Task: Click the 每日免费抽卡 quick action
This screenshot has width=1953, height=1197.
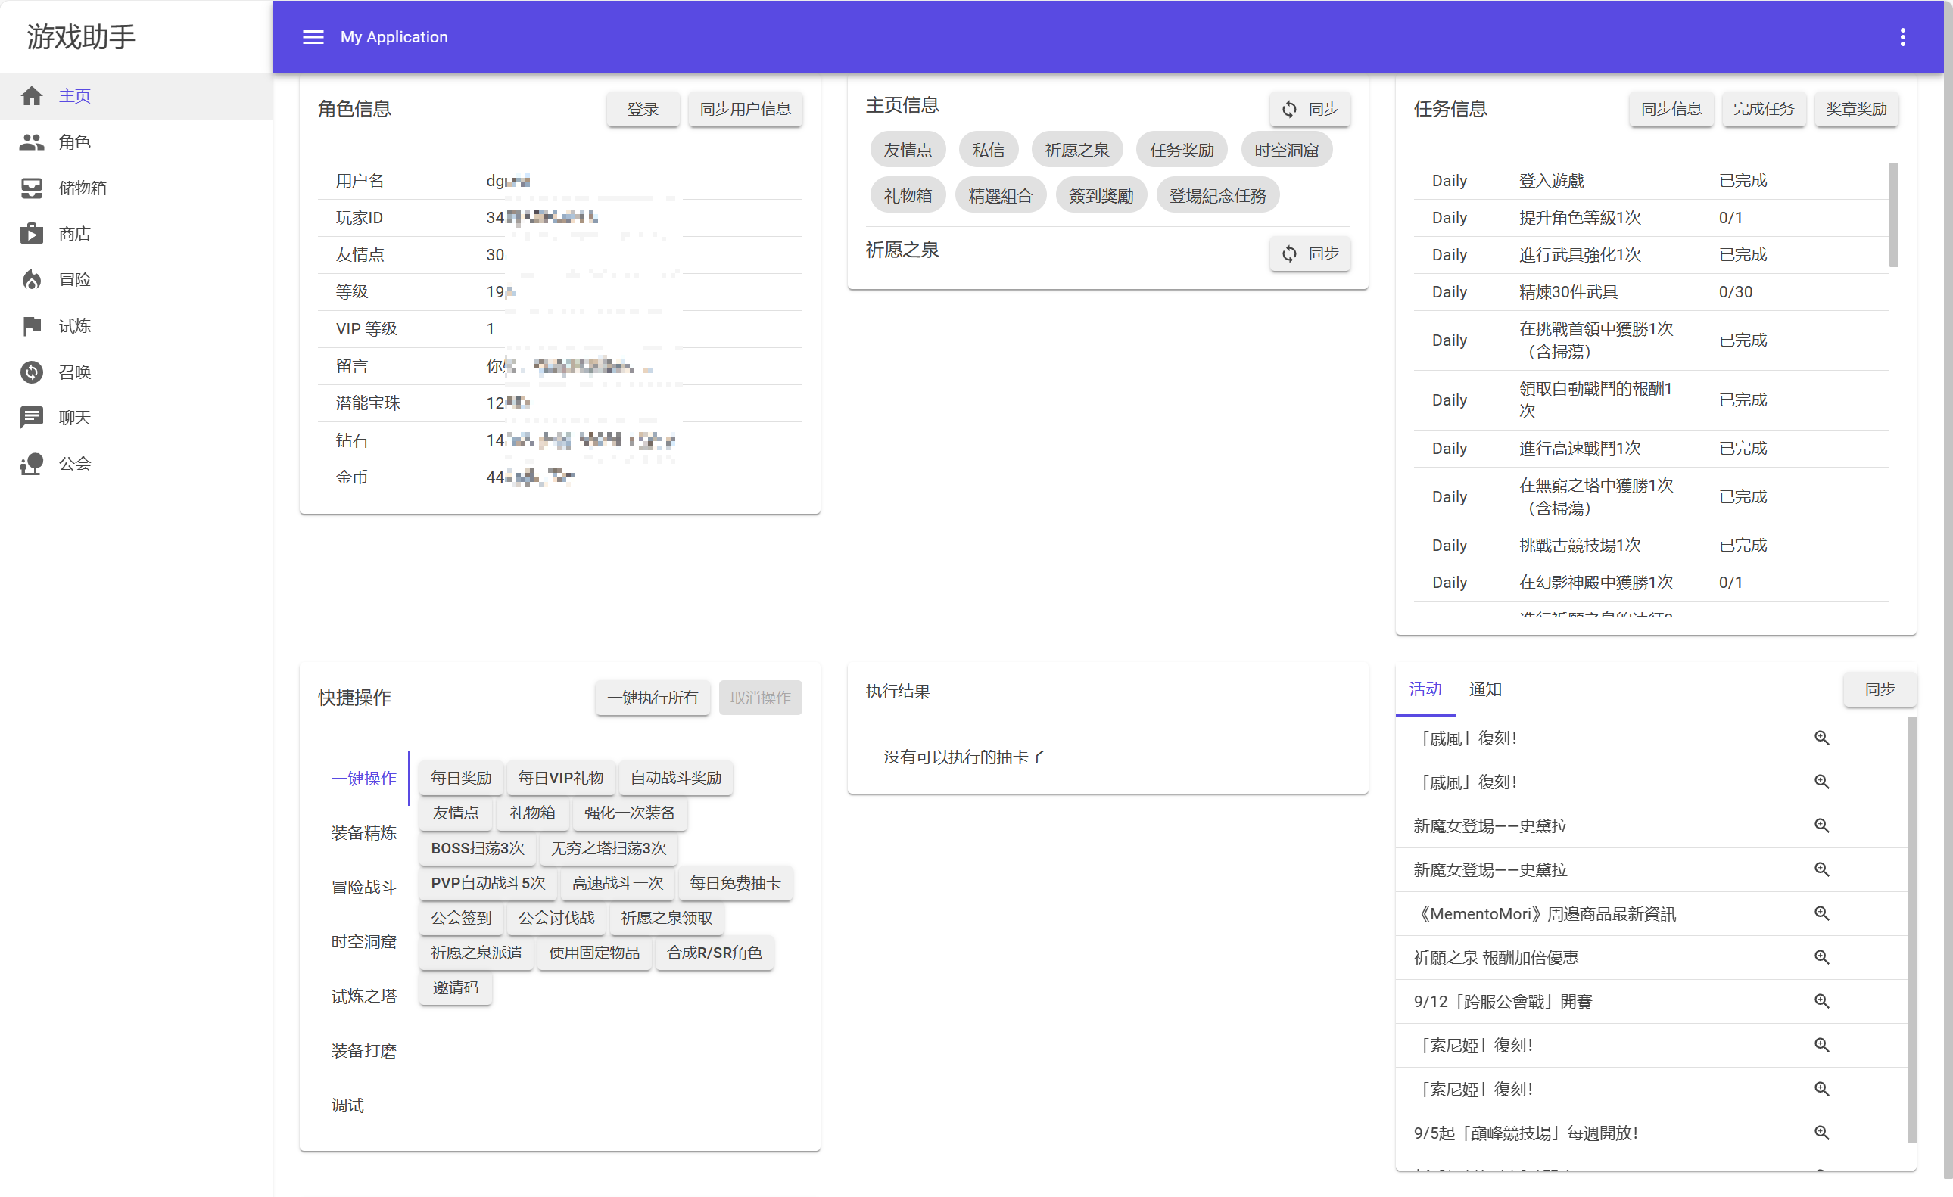Action: 735,882
